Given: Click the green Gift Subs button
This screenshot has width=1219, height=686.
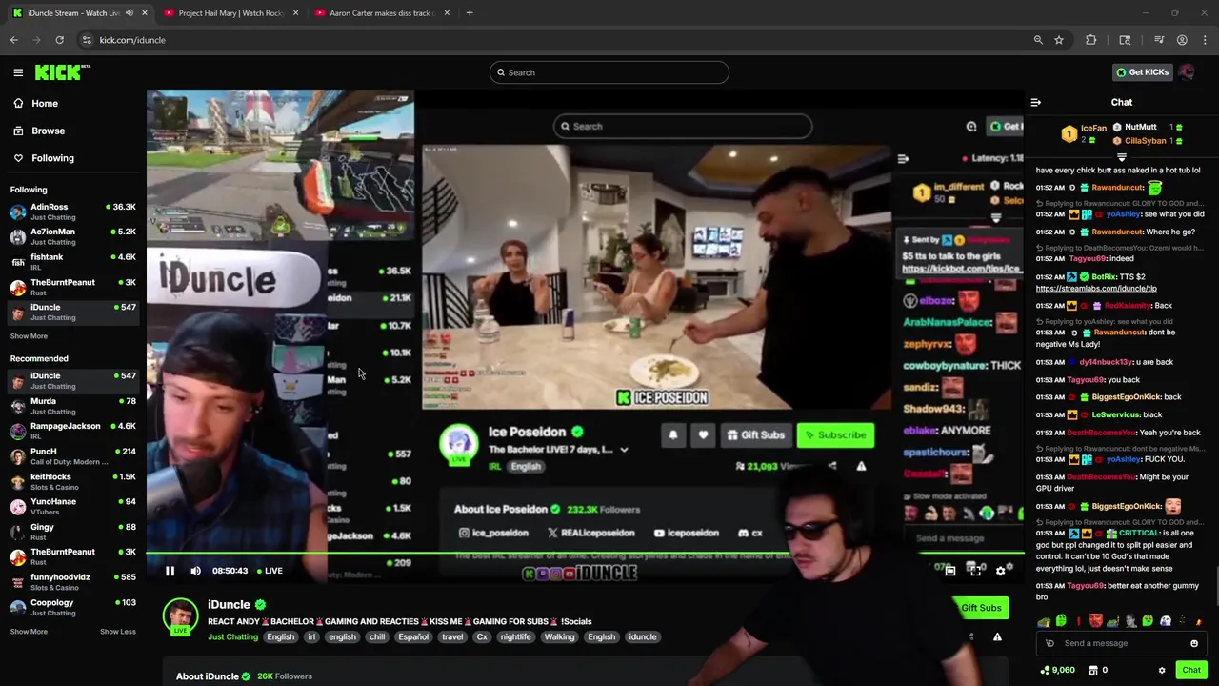Looking at the screenshot, I should [x=980, y=608].
